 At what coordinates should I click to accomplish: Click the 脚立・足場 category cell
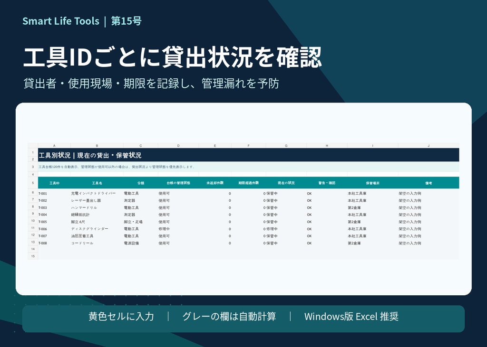pos(141,222)
